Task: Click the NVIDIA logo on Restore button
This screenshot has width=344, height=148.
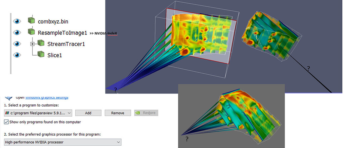Action: [138, 113]
